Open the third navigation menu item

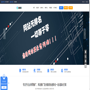(42, 8)
